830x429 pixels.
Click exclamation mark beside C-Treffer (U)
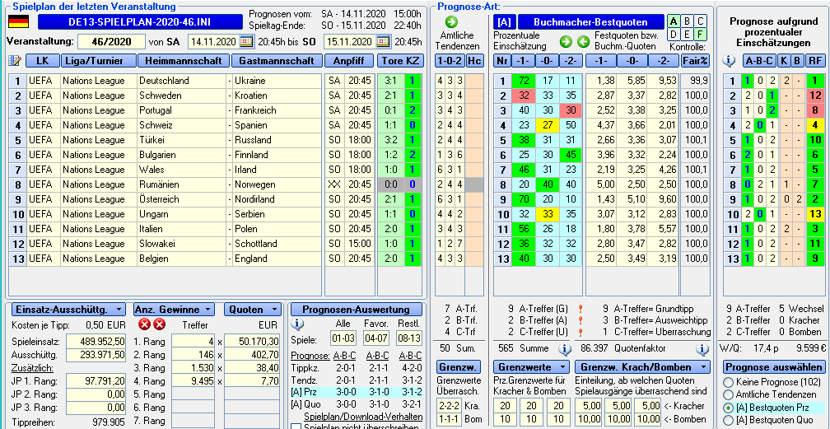tap(581, 332)
